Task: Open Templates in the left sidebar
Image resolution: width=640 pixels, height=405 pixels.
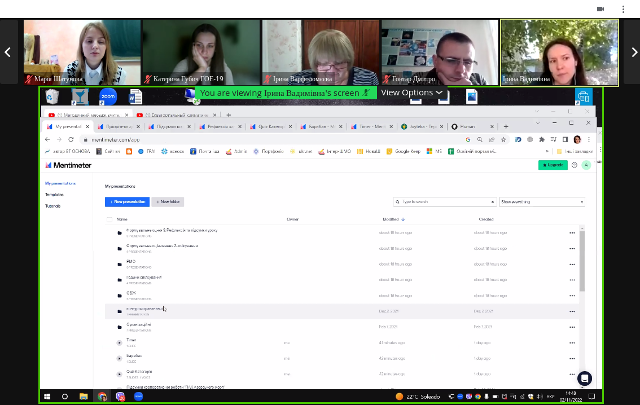Action: tap(54, 195)
